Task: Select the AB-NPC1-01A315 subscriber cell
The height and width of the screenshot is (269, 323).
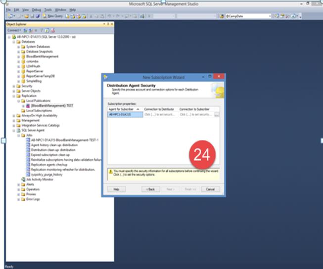Action: tap(125, 115)
